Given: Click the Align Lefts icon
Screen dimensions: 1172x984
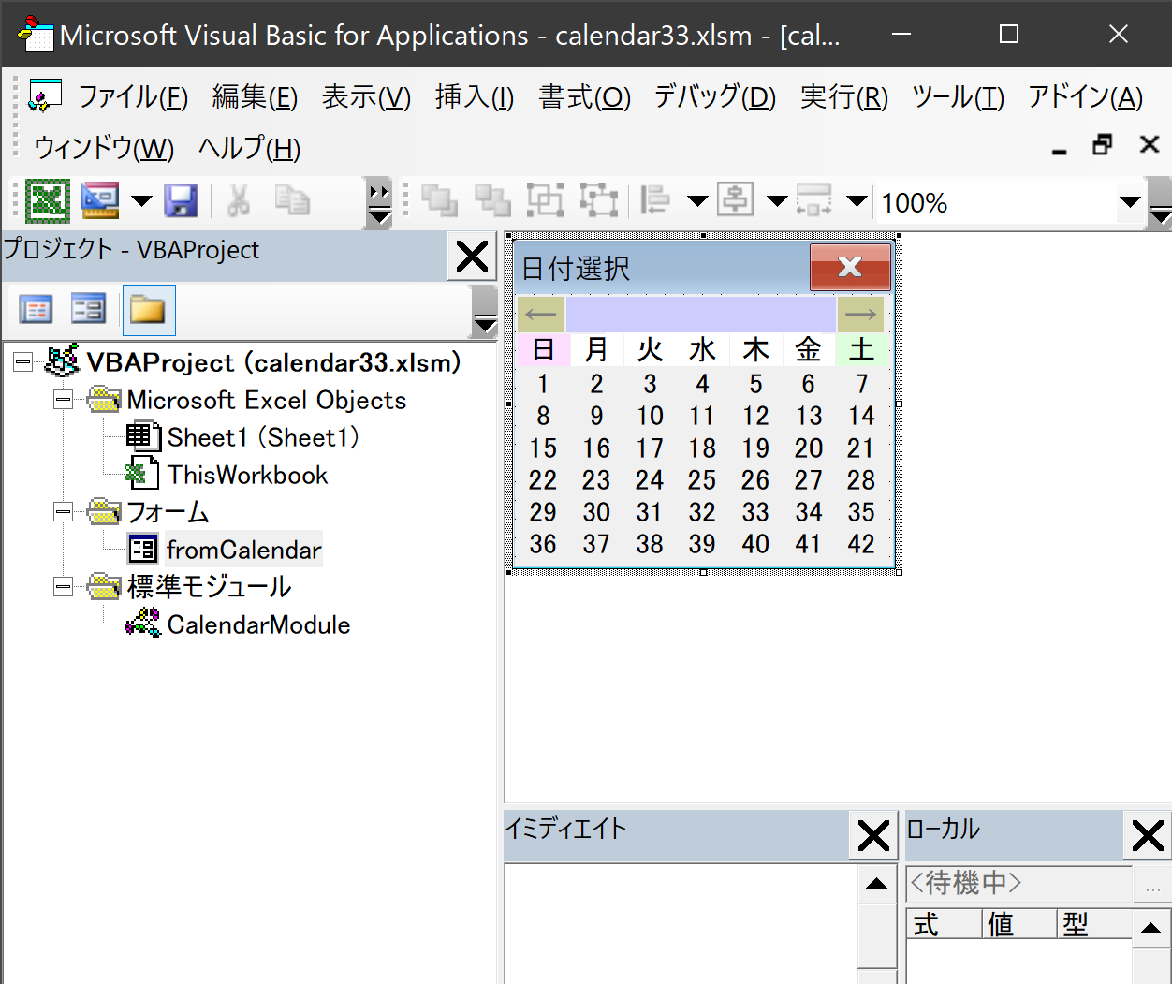Looking at the screenshot, I should click(x=655, y=200).
